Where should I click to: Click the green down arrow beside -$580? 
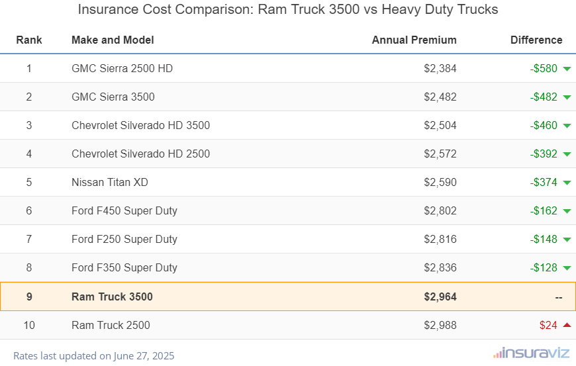point(567,69)
